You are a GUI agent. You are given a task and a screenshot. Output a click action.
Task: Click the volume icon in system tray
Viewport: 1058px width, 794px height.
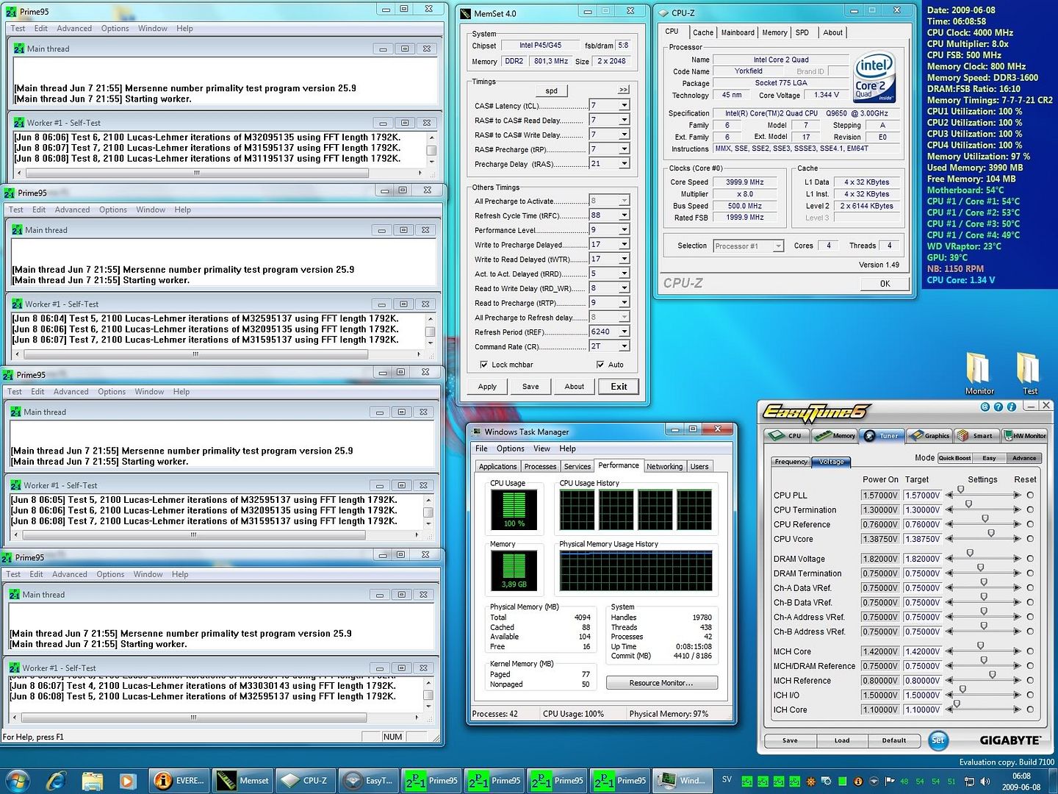985,782
